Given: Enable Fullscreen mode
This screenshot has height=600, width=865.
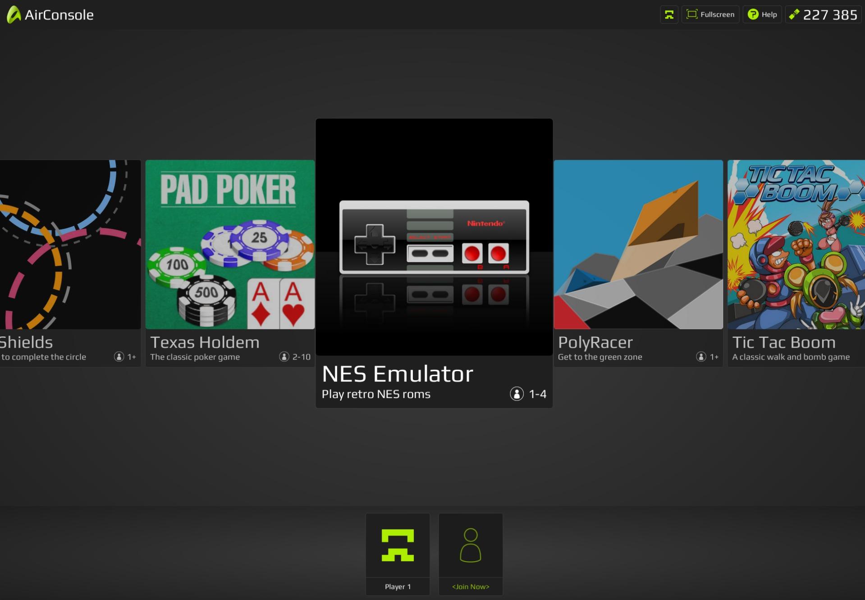Looking at the screenshot, I should (710, 14).
